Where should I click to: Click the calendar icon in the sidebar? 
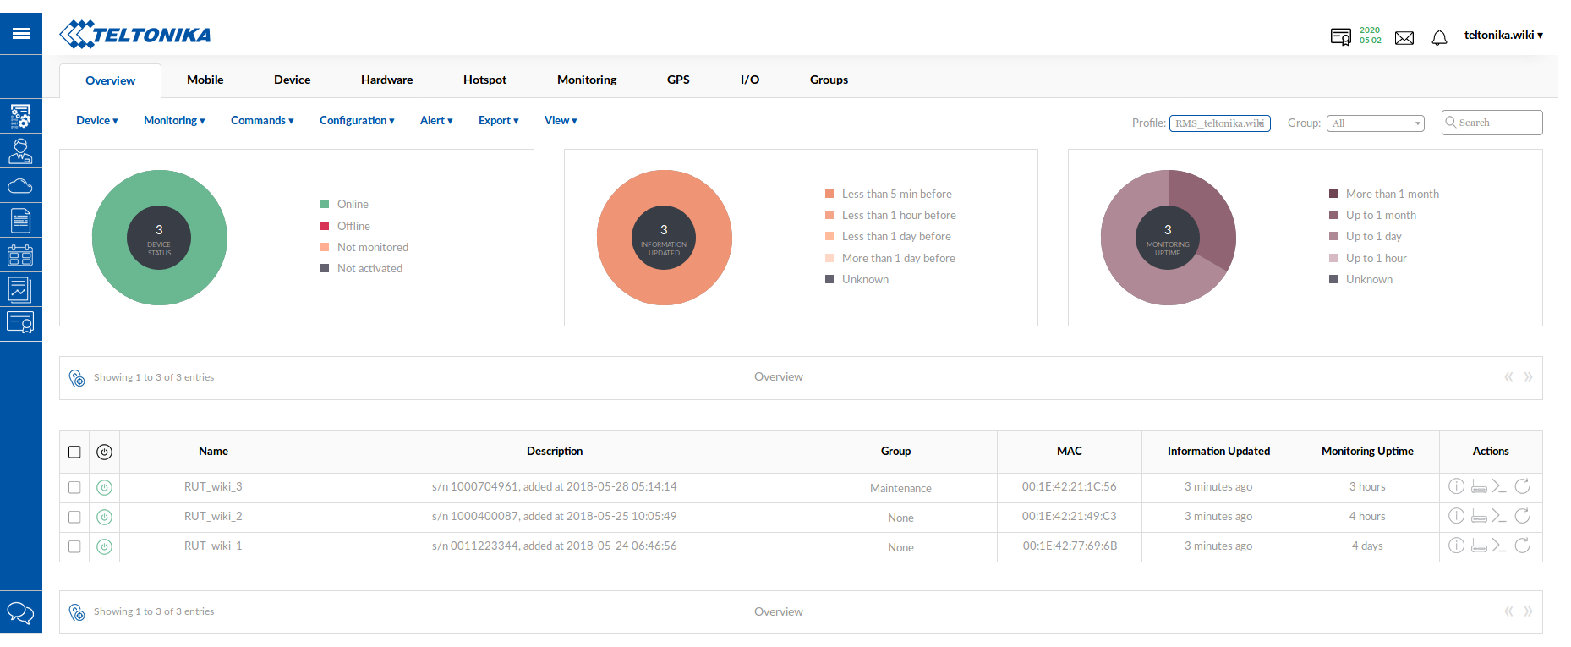20,255
